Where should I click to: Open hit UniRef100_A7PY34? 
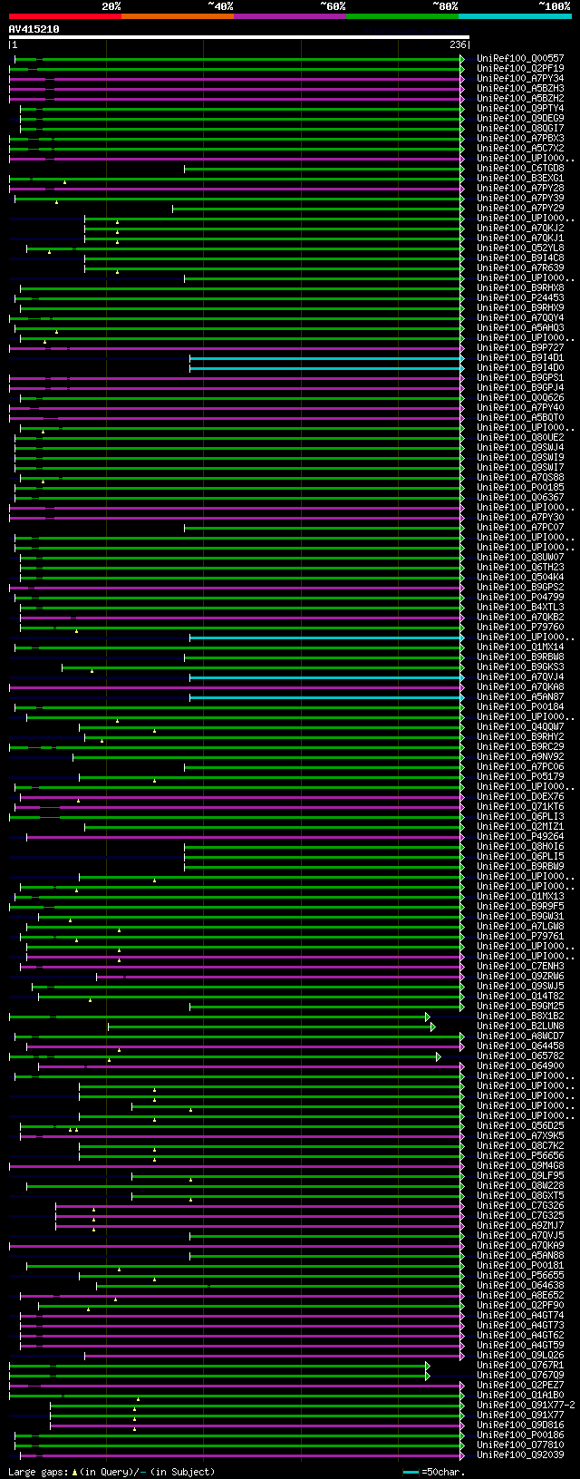(x=520, y=79)
